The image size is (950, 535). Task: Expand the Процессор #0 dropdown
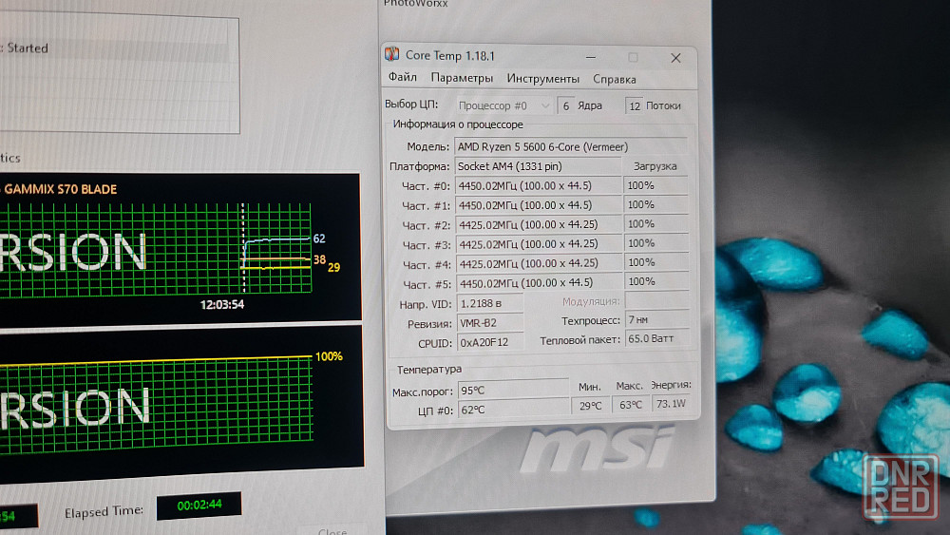[503, 105]
